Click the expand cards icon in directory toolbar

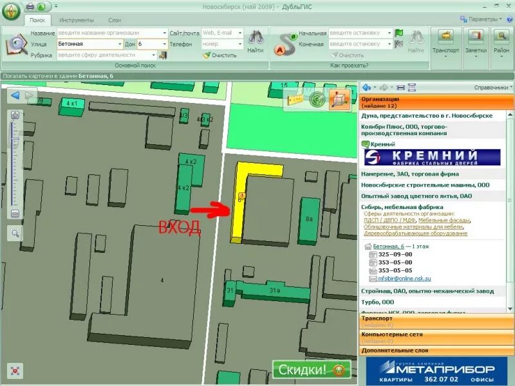click(412, 87)
